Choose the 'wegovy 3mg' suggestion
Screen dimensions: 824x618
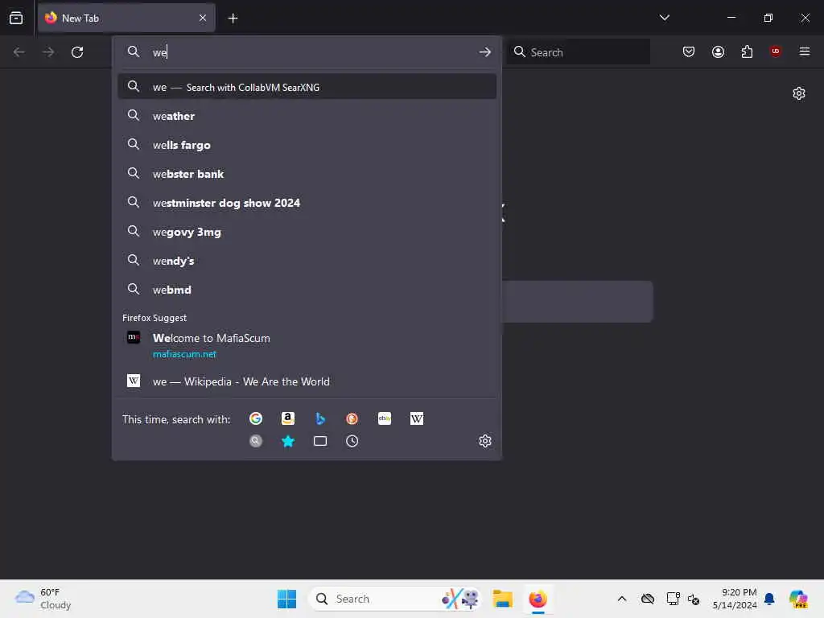click(307, 232)
